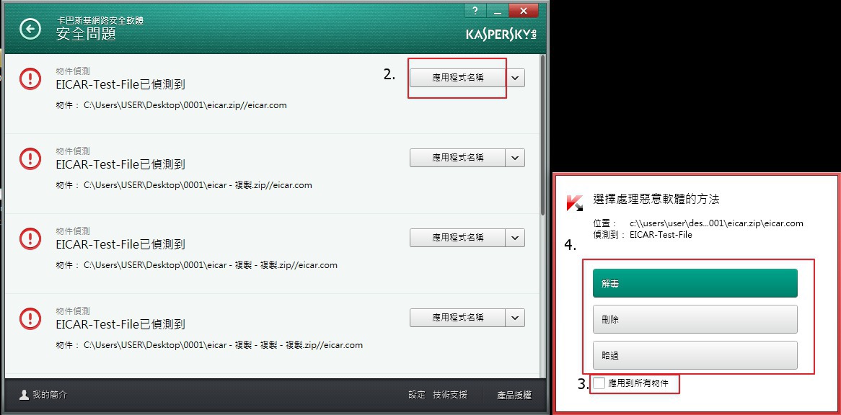Screen dimensions: 841x415
Task: Click path text C:\Users\USER\Desktop\0001\eicar.zip//eicar.com
Action: coord(185,105)
